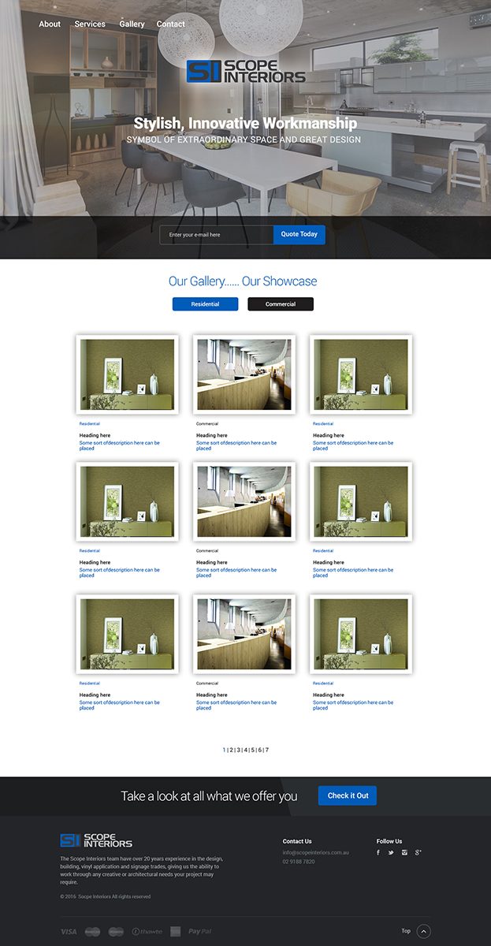Open the top-left Residential gallery thumbnail
This screenshot has width=491, height=946.
click(x=127, y=374)
